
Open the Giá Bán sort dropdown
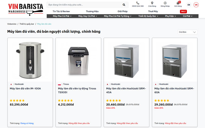[188, 32]
